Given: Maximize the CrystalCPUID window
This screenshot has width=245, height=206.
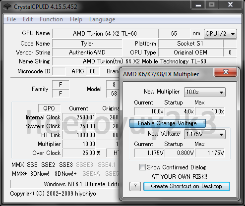Looking at the screenshot, I should point(212,5).
